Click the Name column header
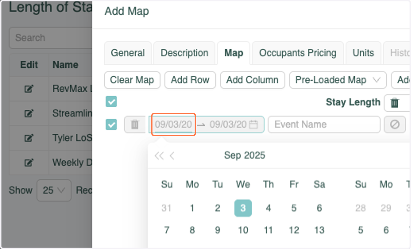411x249 pixels. pyautogui.click(x=65, y=65)
